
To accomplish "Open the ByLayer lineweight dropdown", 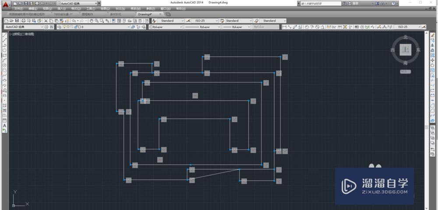I will click(x=237, y=27).
